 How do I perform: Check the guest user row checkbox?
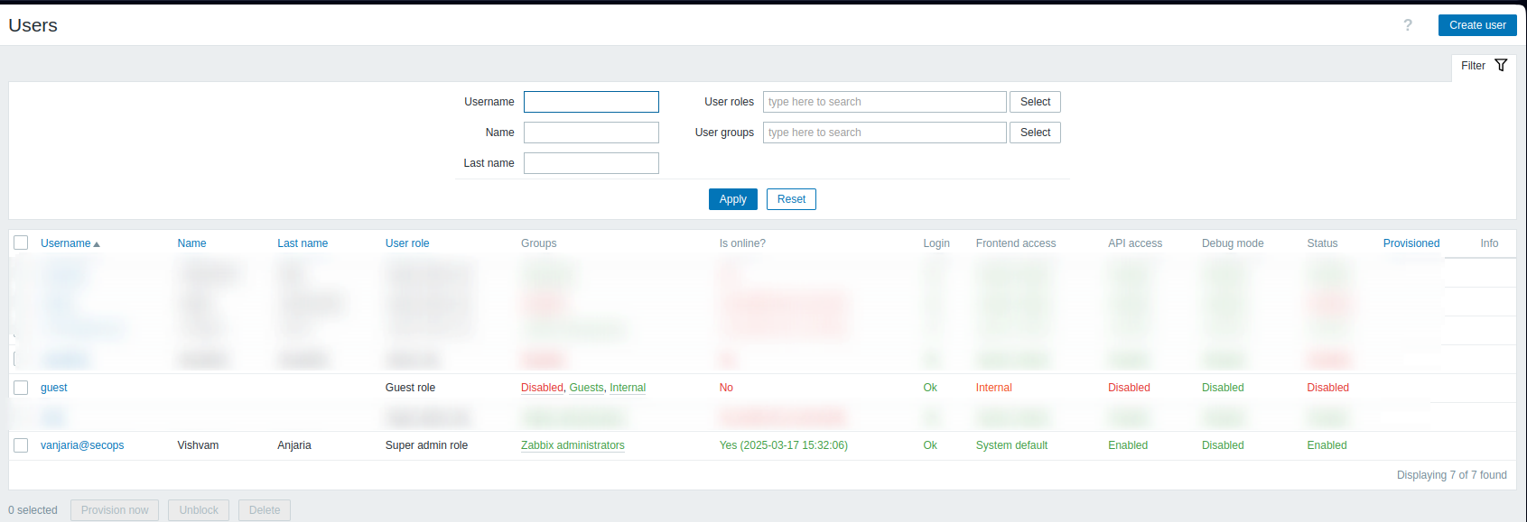[21, 388]
